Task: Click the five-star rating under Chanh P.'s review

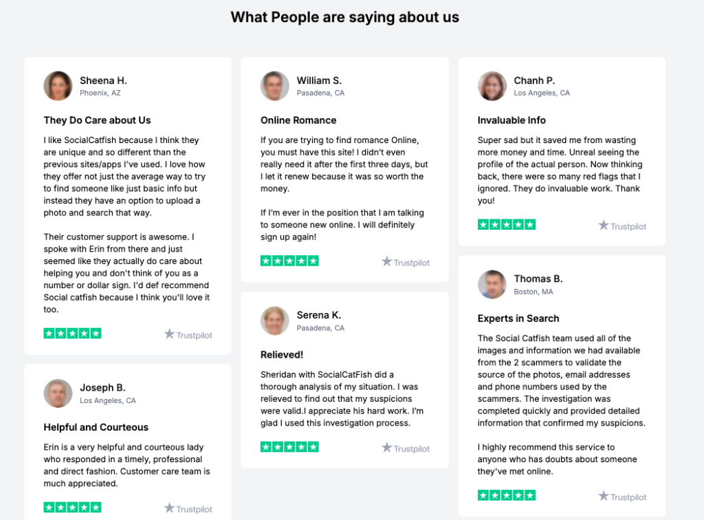Action: point(507,224)
